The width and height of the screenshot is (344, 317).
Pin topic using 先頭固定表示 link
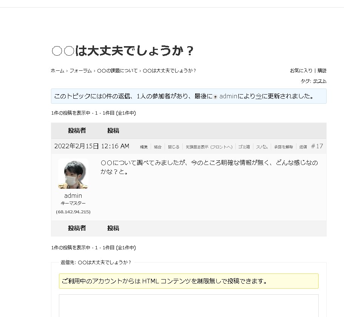point(197,147)
